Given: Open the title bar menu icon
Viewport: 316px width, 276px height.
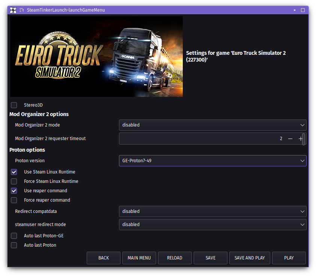Looking at the screenshot, I should click(x=21, y=10).
